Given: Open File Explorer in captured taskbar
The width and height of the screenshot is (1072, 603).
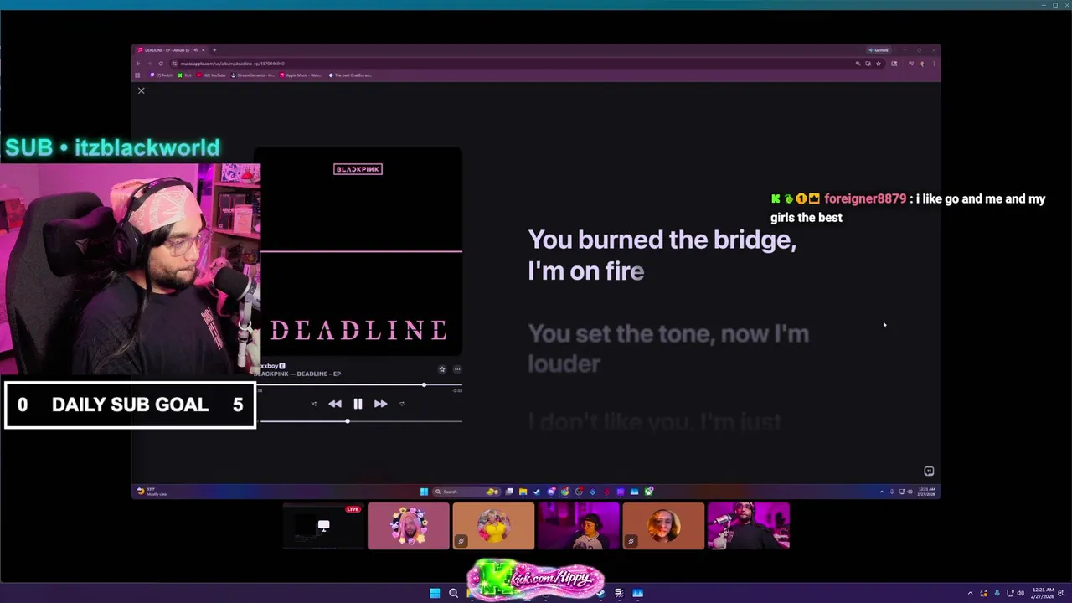Looking at the screenshot, I should pos(523,492).
